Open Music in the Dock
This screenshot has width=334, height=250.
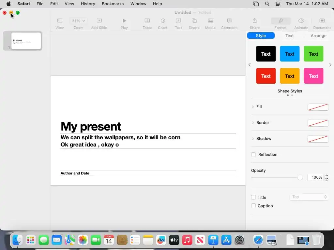coord(187,240)
